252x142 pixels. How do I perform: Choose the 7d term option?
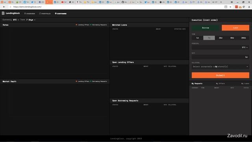click(209, 38)
